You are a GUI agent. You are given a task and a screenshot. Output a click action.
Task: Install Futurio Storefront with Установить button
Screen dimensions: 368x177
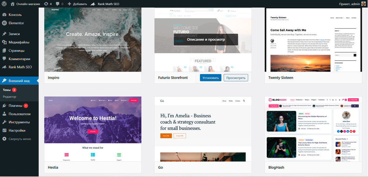click(210, 78)
